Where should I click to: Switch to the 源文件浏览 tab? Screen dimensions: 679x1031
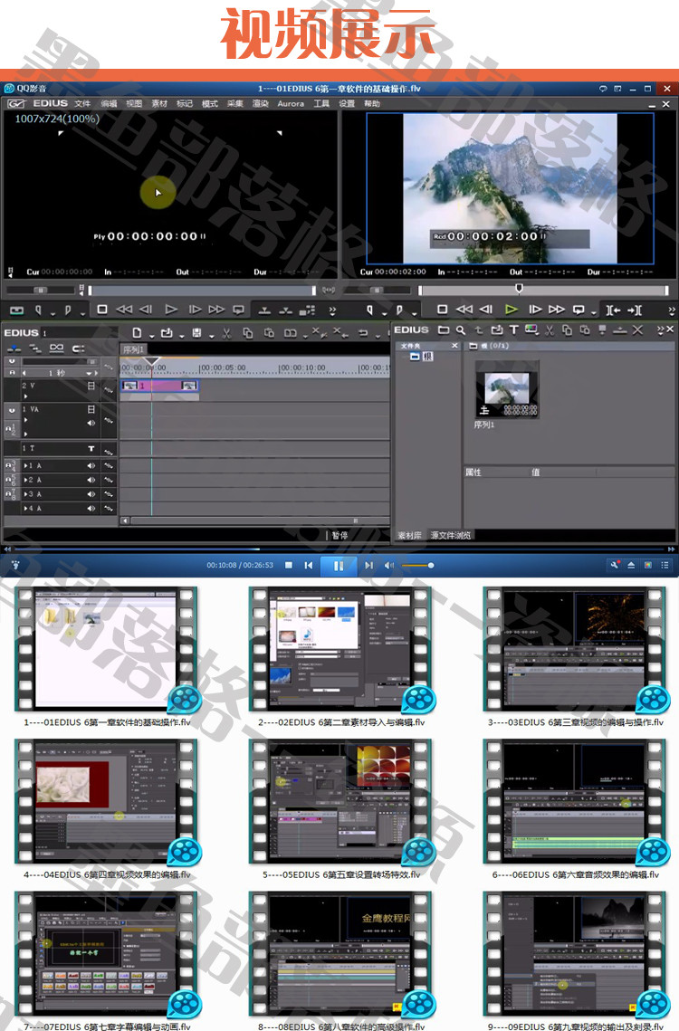tap(451, 535)
